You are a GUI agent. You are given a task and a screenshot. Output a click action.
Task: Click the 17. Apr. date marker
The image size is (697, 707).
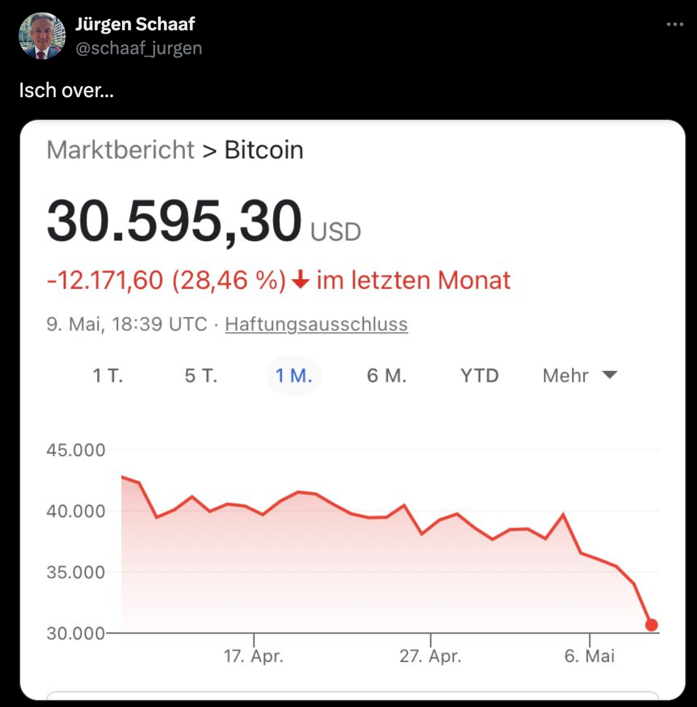[x=253, y=655]
